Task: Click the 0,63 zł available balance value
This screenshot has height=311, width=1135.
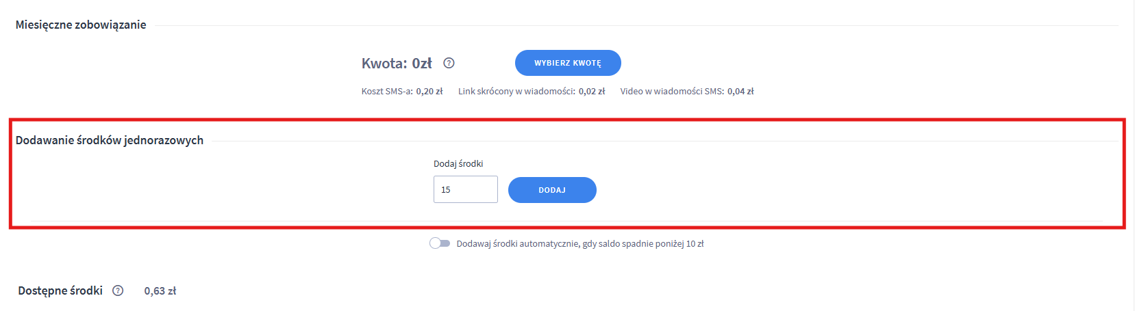Action: (160, 291)
